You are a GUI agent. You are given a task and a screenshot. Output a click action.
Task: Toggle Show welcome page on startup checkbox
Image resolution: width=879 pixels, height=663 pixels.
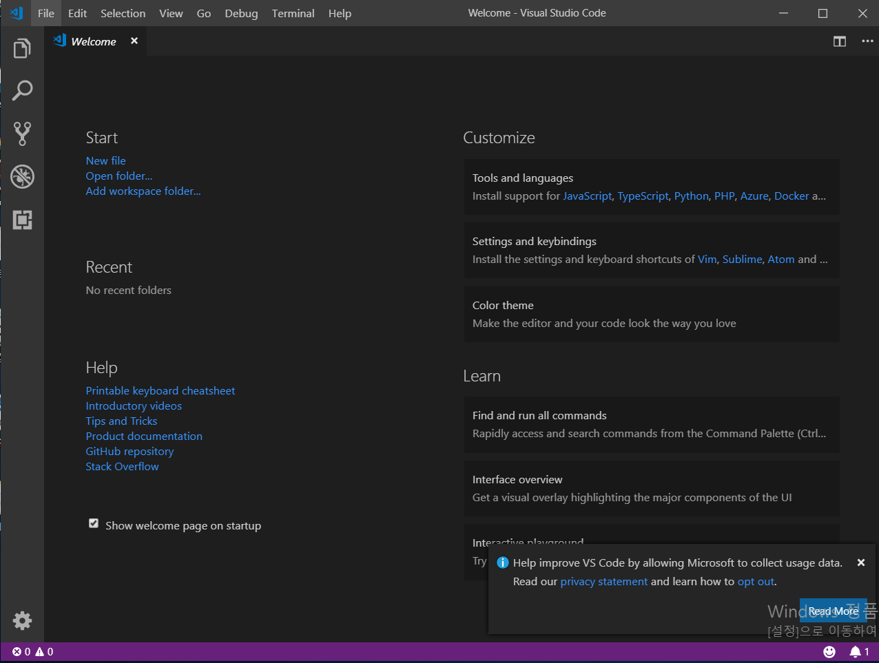(x=94, y=523)
